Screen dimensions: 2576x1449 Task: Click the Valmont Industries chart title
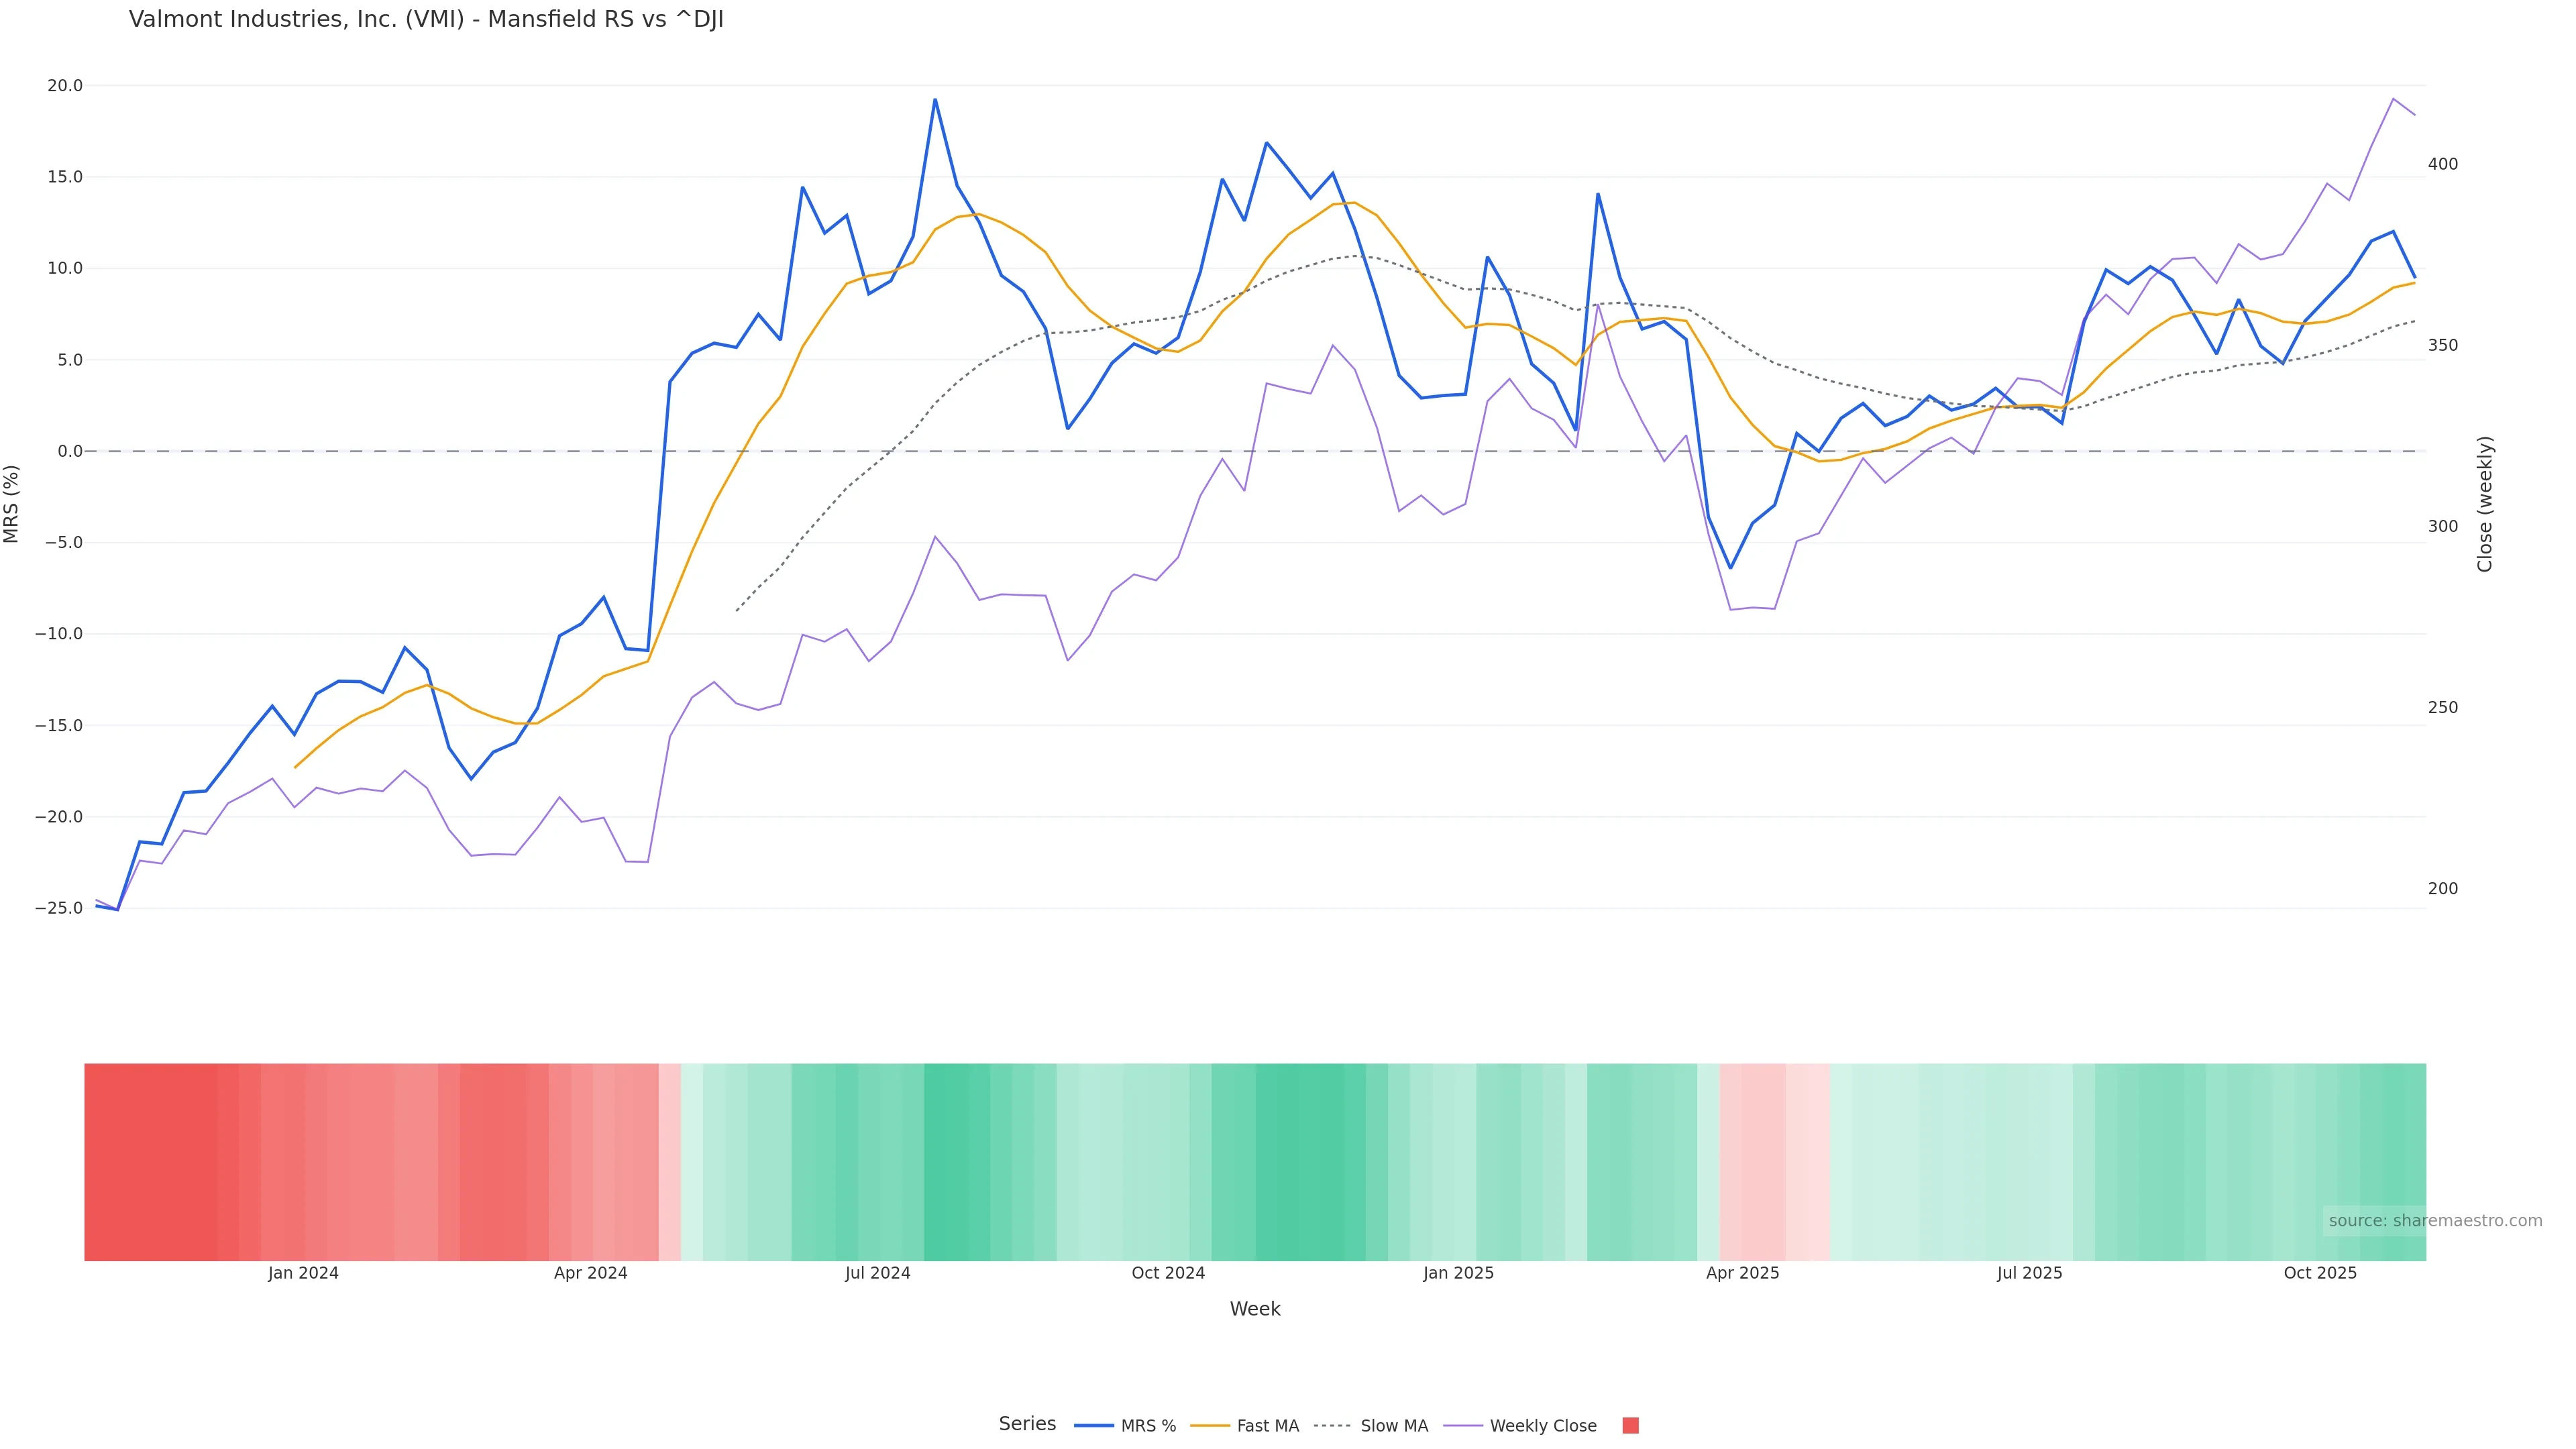(426, 19)
